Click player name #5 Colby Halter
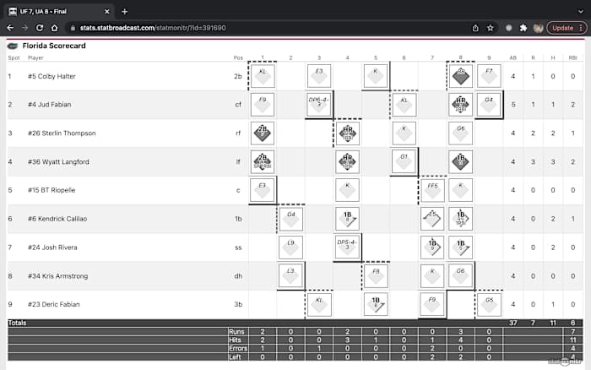This screenshot has height=370, width=591. (52, 76)
